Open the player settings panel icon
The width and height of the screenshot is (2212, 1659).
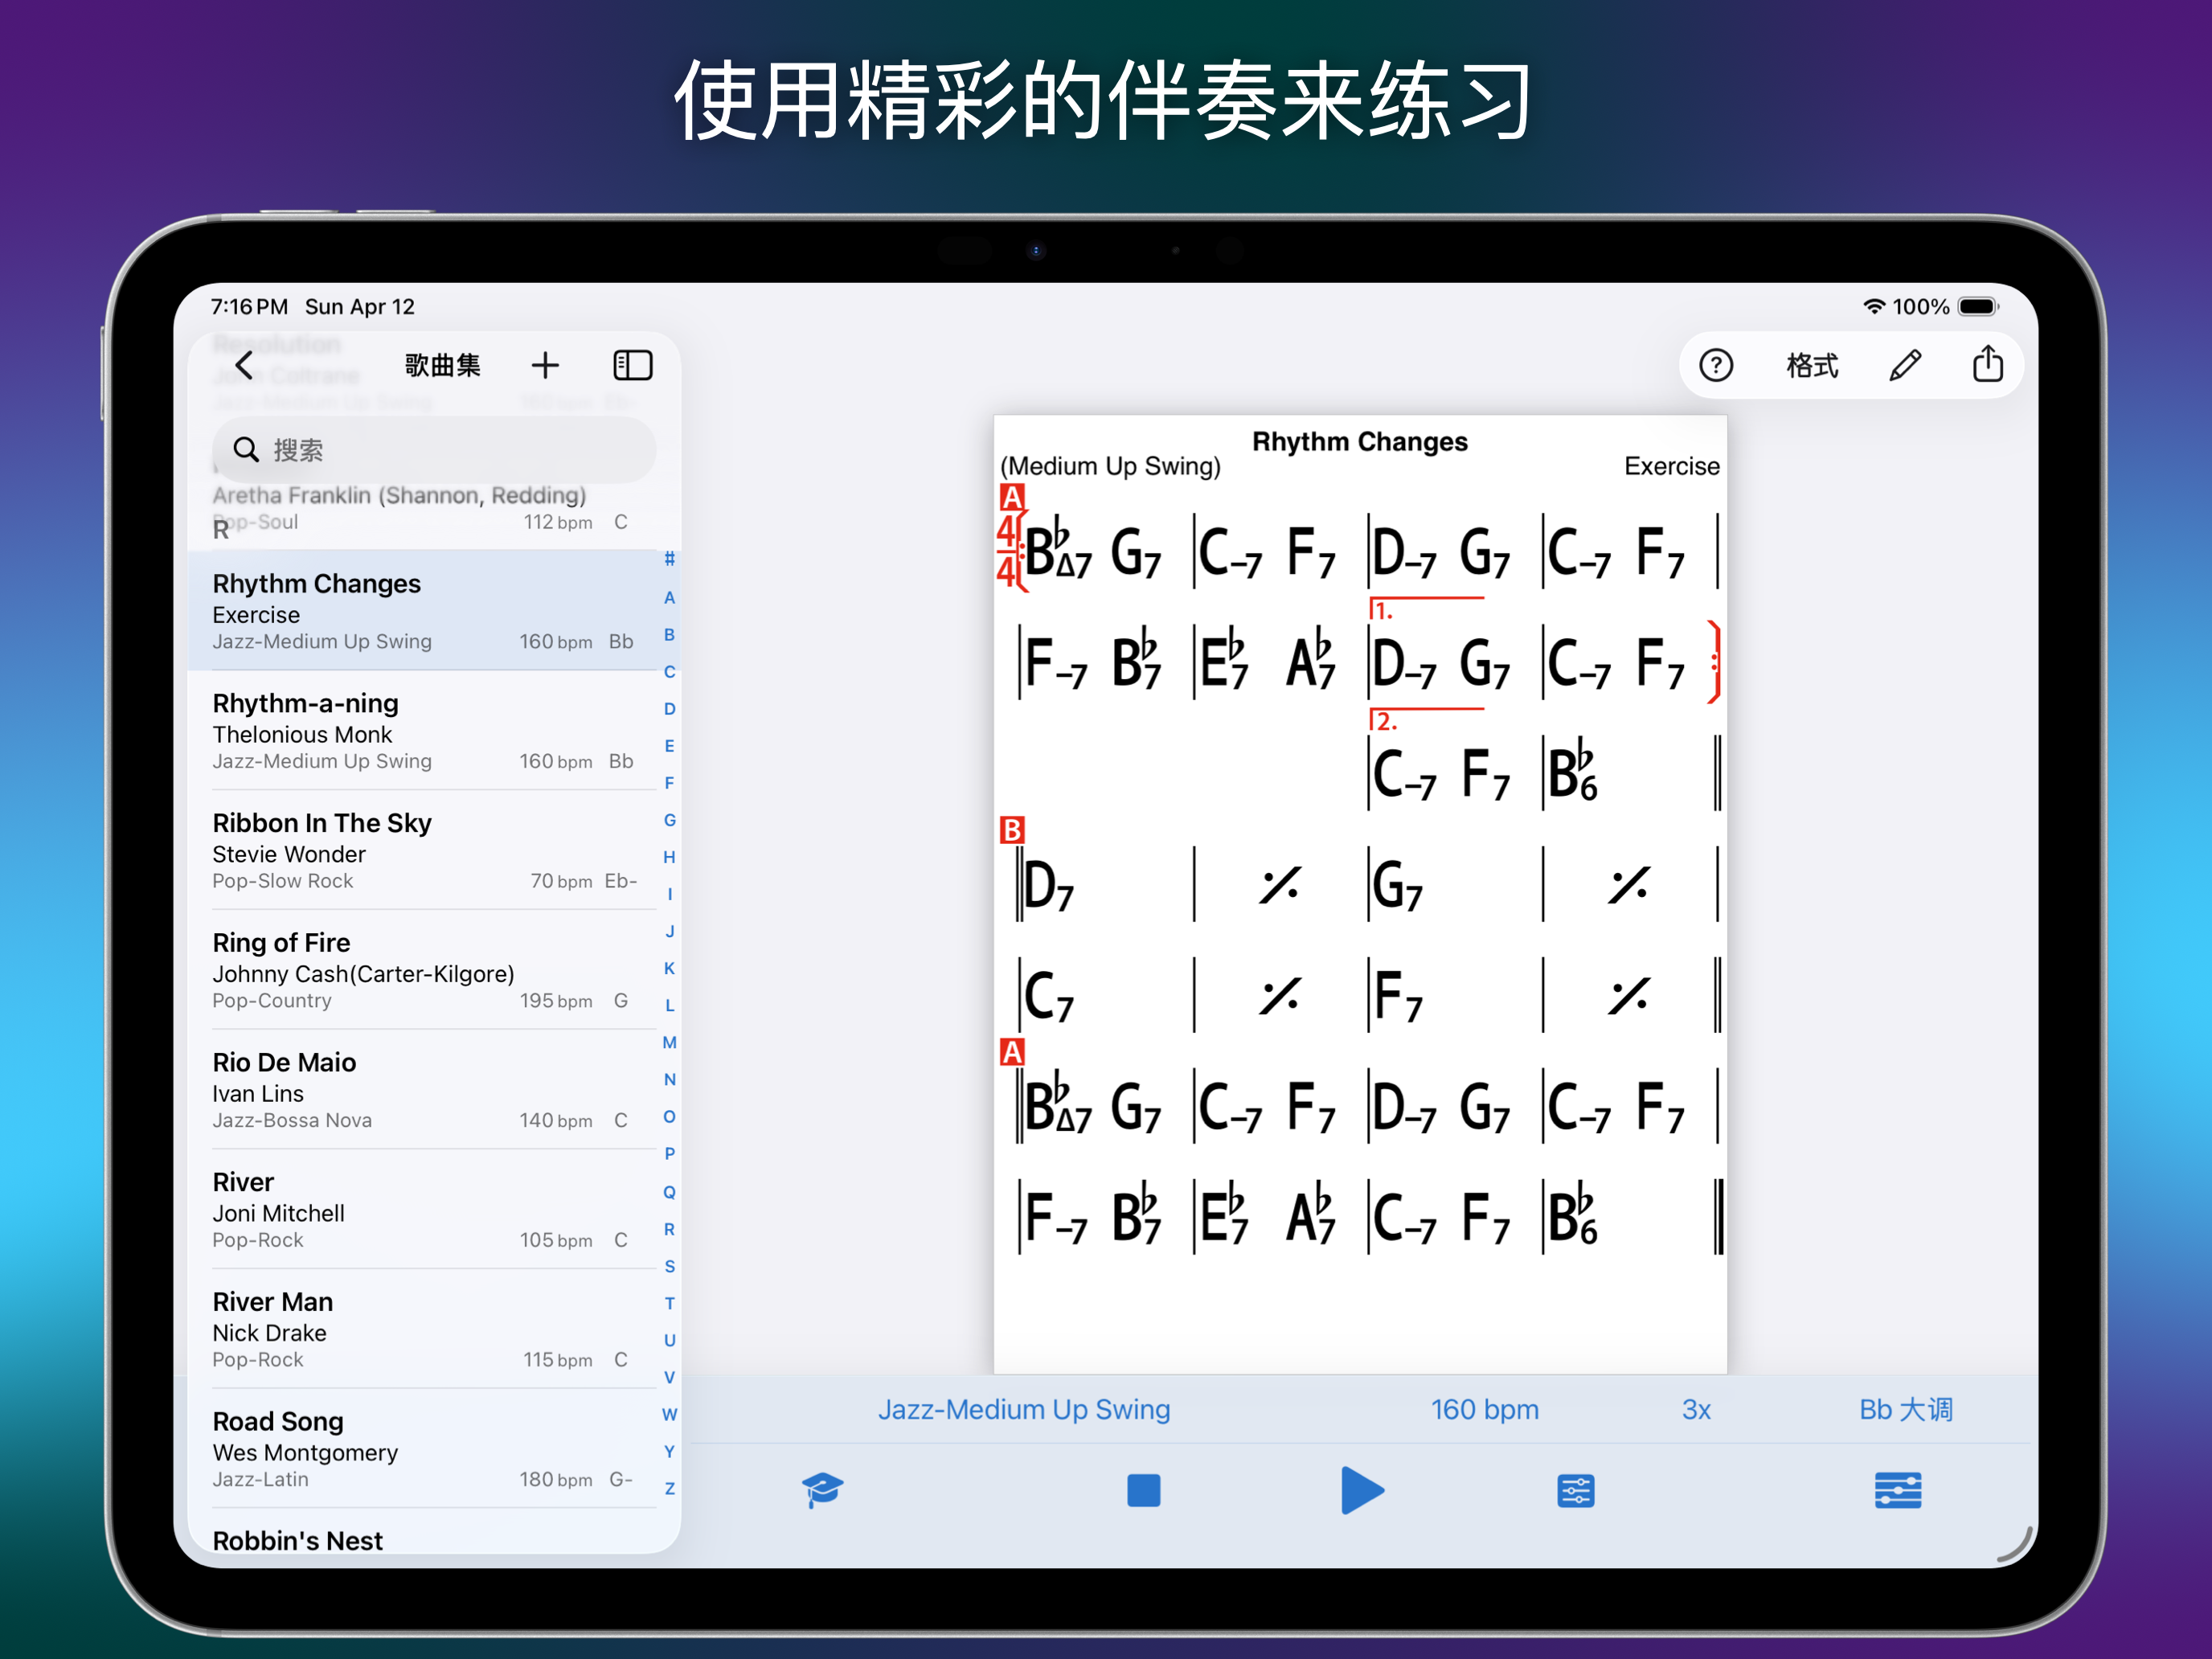point(1897,1490)
